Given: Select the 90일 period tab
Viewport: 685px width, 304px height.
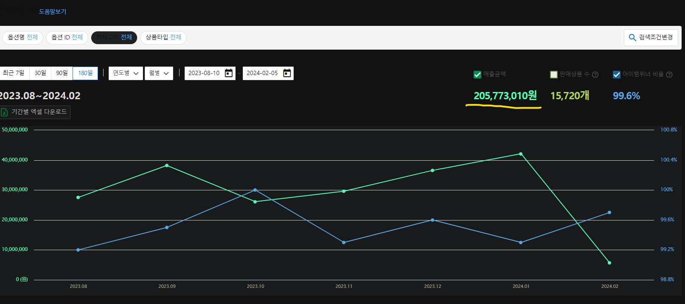Looking at the screenshot, I should pyautogui.click(x=62, y=73).
